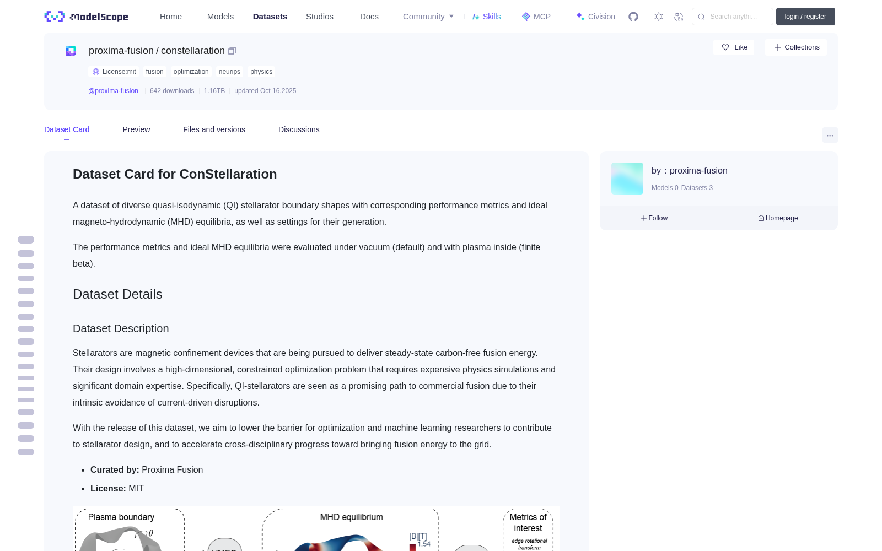The image size is (882, 551).
Task: Click the 'MHD equilibrium' diagram label
Action: click(351, 517)
